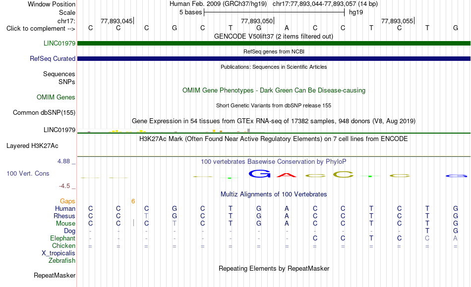
Task: Click the T base in Elephant row
Action: point(371,238)
